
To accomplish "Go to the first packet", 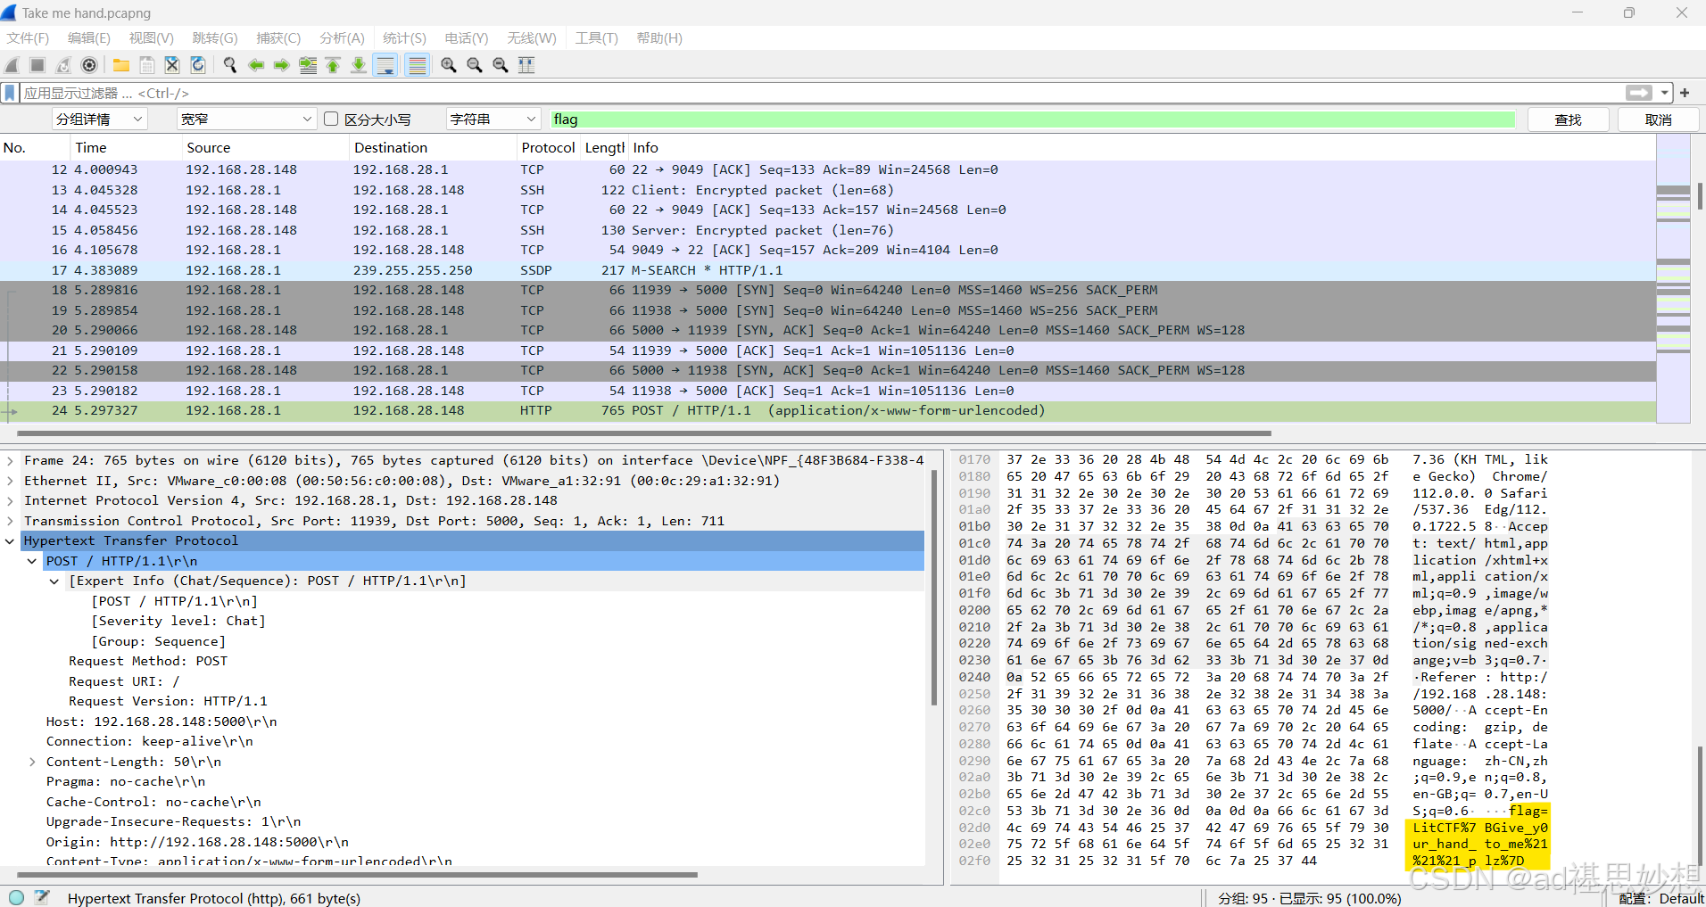I will (x=331, y=64).
